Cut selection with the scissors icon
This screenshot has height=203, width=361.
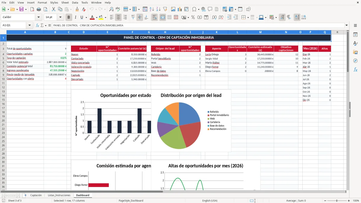click(x=54, y=9)
